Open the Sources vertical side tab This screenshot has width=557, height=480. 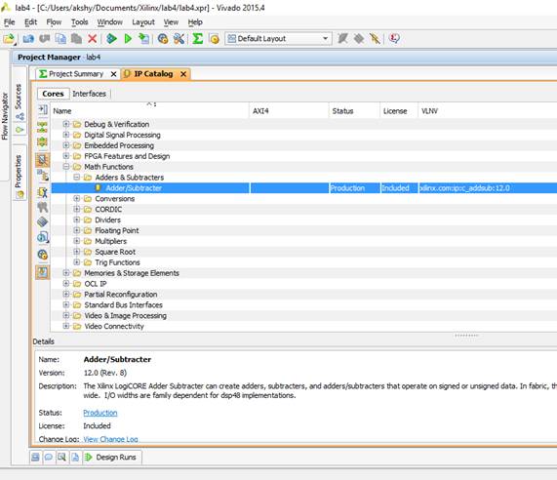tap(20, 100)
